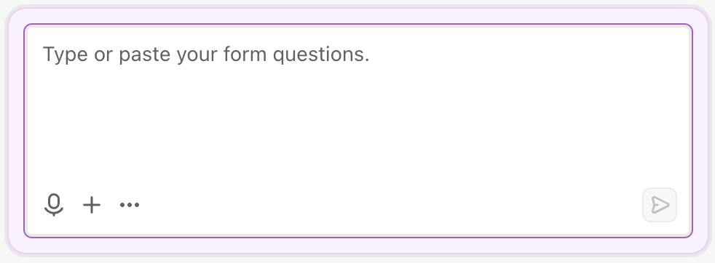Click the ellipsis icon next to plus
The width and height of the screenshot is (715, 263).
click(x=130, y=205)
